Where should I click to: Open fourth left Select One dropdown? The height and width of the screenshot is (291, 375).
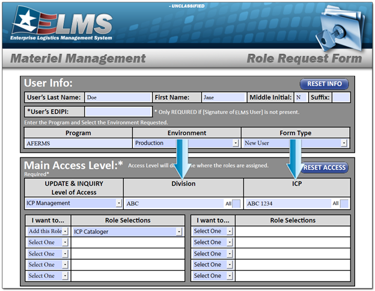coord(65,265)
